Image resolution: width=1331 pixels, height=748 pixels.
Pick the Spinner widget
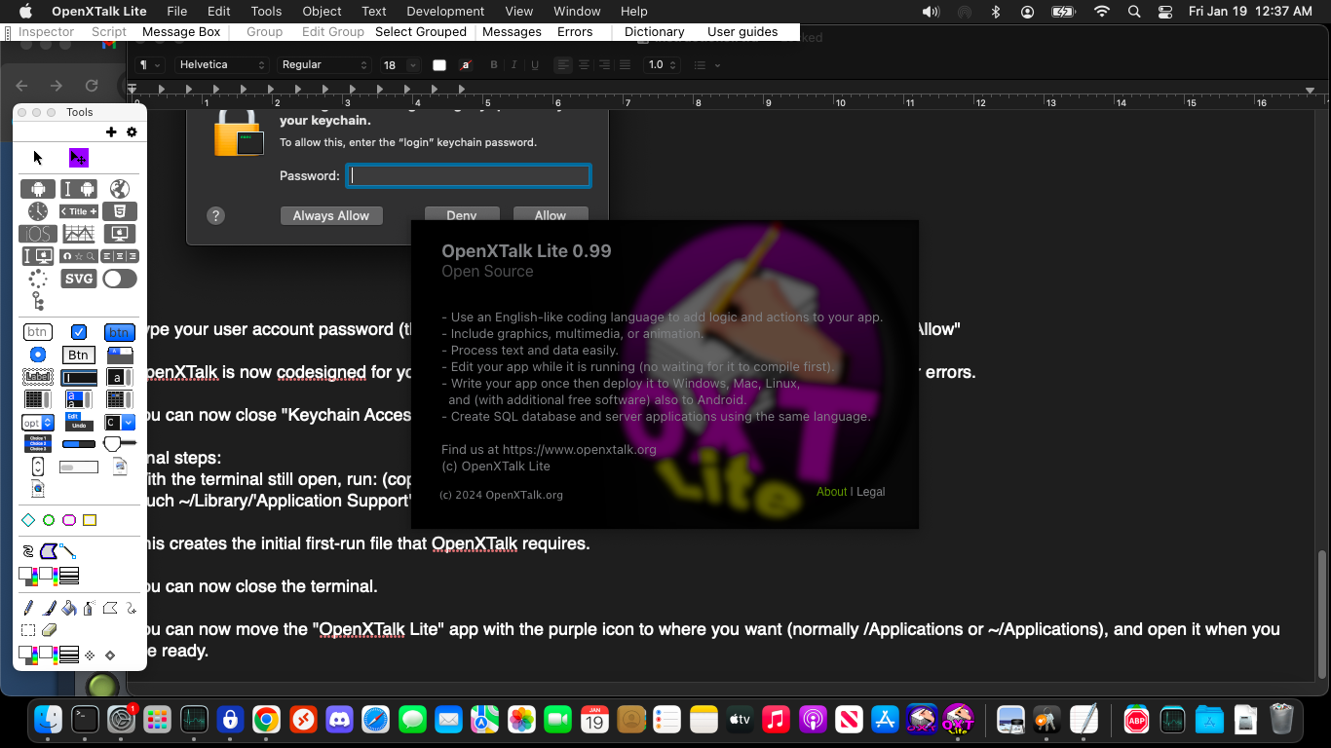click(38, 279)
